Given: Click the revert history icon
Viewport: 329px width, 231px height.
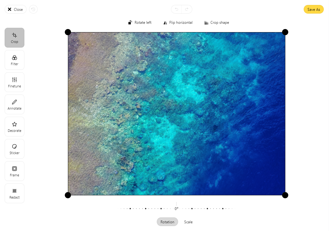Looking at the screenshot, I should coord(33,9).
